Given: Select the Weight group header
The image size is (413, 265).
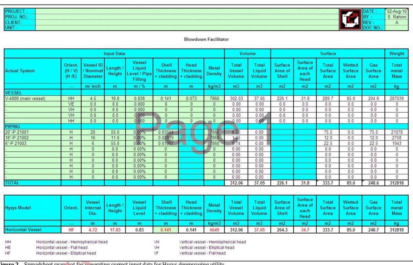Looking at the screenshot, I should pos(397,54).
